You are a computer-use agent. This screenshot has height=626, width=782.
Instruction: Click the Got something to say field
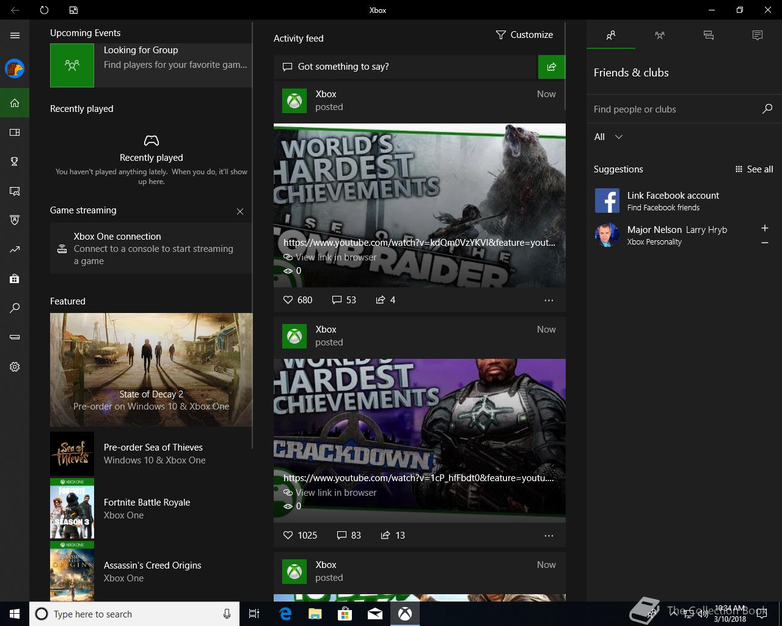tap(405, 67)
